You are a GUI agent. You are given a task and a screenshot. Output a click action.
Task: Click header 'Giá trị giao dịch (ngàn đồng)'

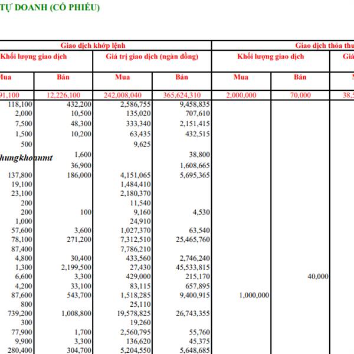(152, 57)
